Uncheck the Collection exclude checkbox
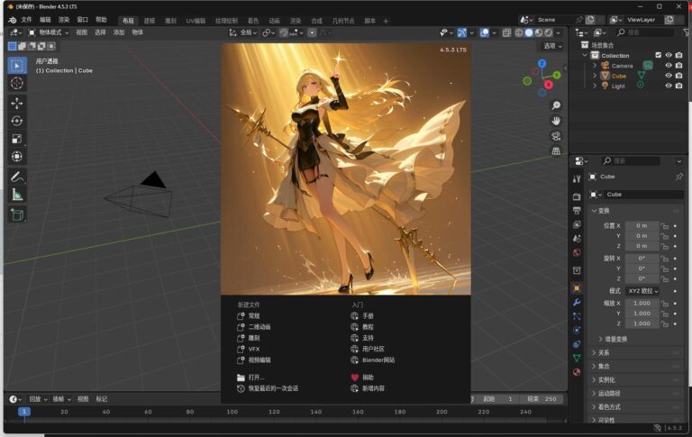This screenshot has width=692, height=437. (658, 55)
